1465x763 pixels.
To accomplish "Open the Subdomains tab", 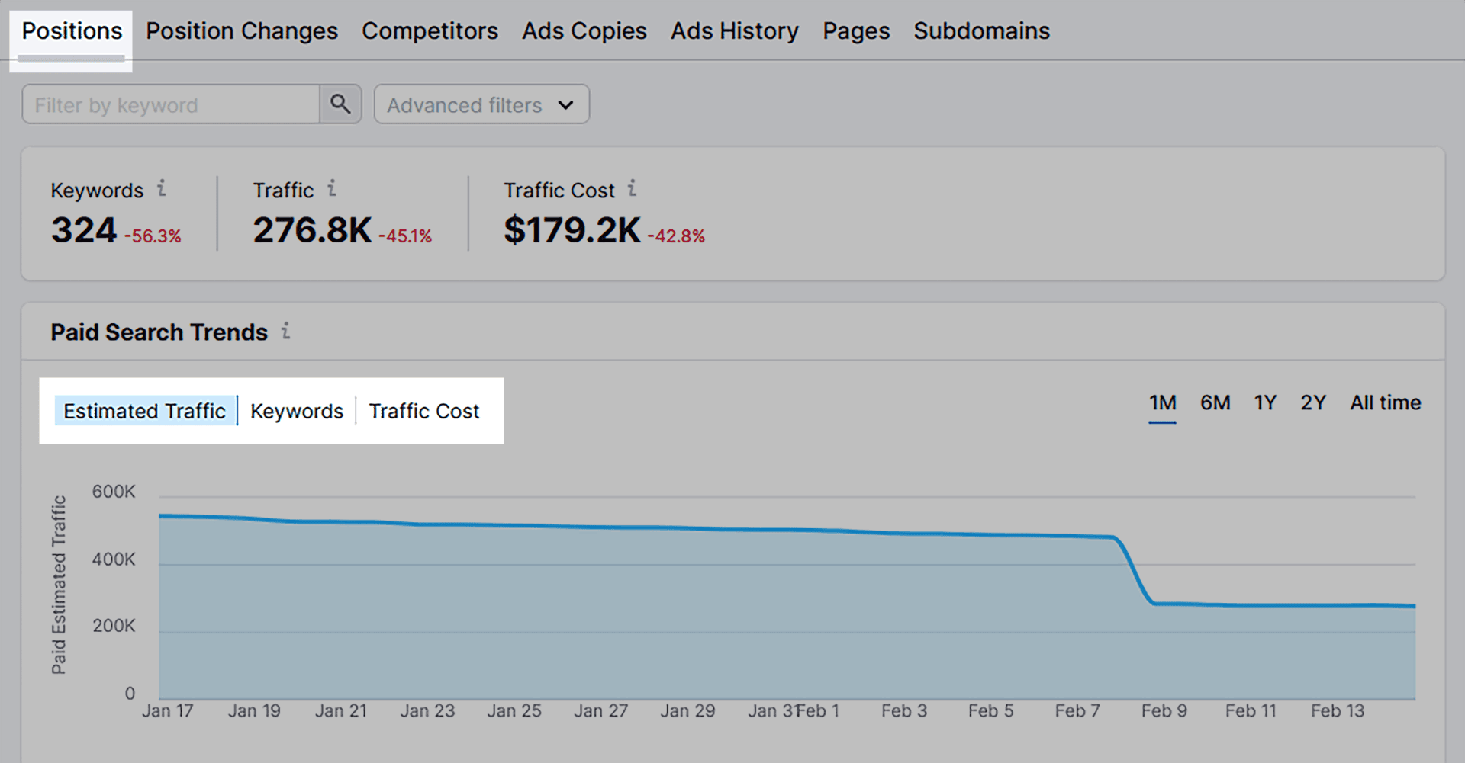I will [x=981, y=31].
